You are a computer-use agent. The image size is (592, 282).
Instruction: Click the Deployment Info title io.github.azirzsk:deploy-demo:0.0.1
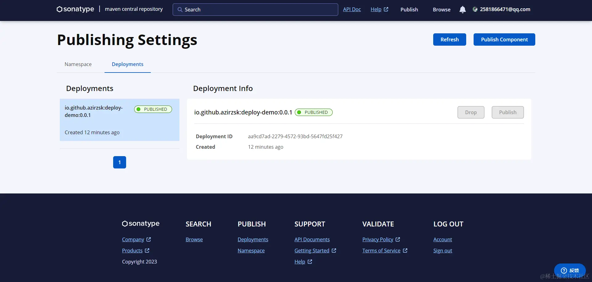click(243, 112)
